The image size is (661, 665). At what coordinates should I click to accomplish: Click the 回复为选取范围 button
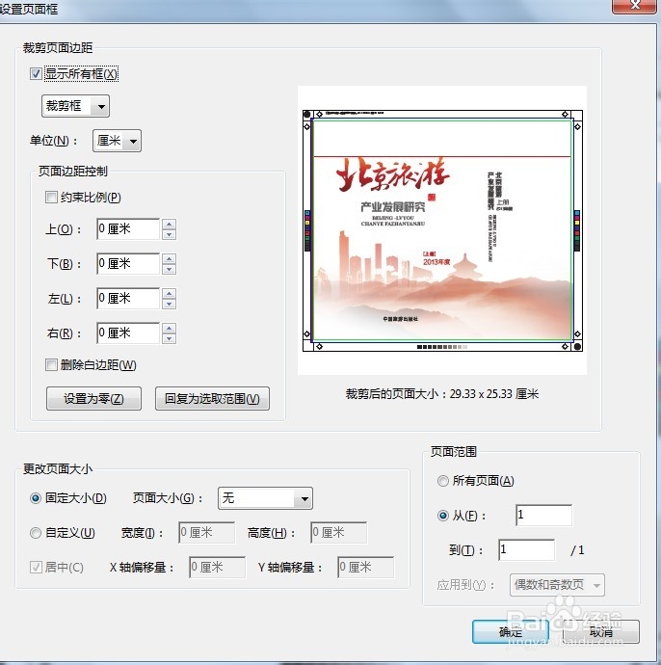tap(212, 399)
